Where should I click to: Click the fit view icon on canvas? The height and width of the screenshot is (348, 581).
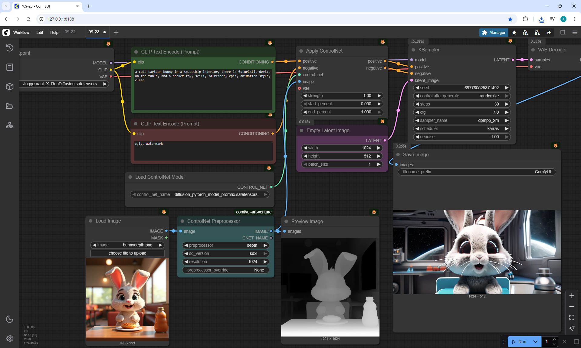click(572, 317)
